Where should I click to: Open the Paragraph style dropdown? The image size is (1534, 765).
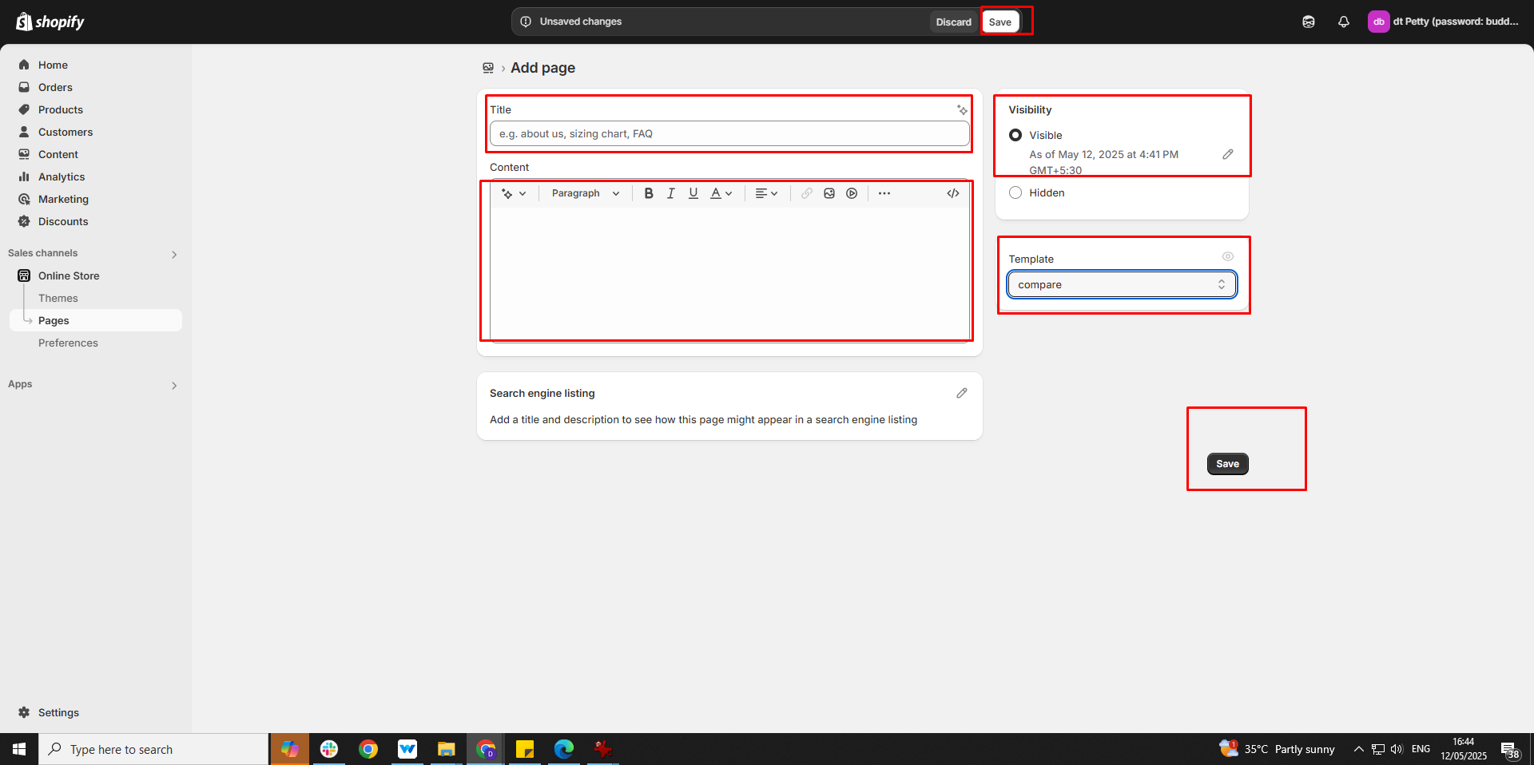click(x=585, y=193)
